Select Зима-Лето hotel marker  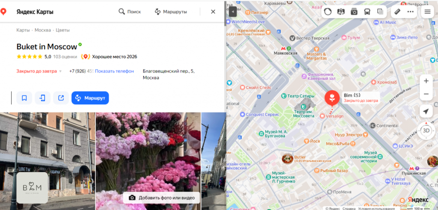[404, 37]
